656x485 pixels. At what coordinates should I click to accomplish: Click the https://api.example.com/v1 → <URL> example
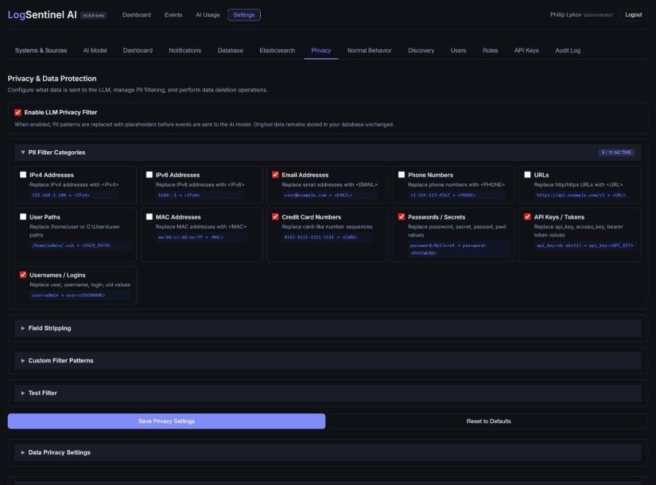tap(580, 195)
